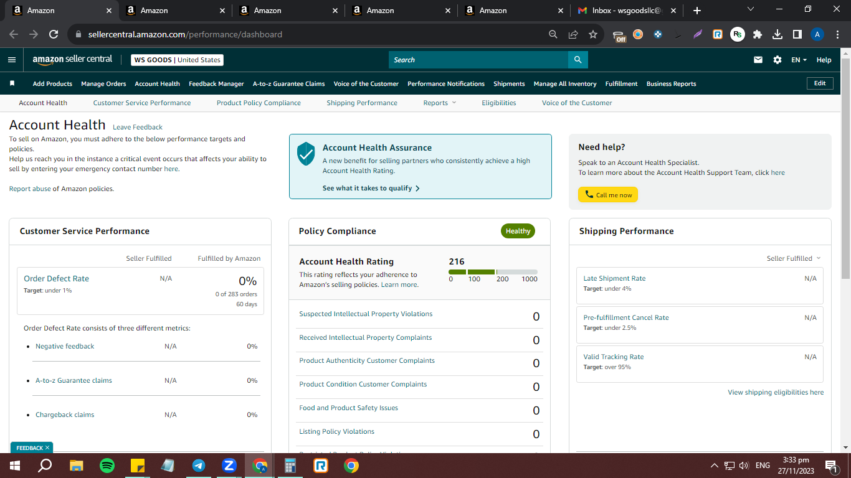Open the Valid Tracking Rate link
851x478 pixels.
(614, 357)
